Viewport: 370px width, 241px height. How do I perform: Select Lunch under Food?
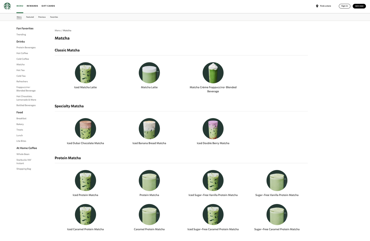(x=20, y=136)
